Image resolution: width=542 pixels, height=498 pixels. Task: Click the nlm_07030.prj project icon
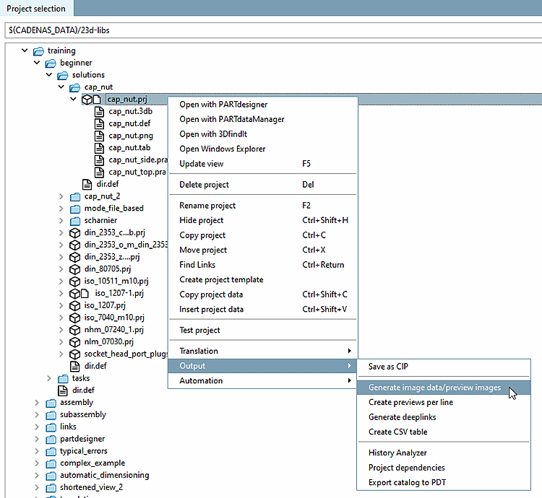pos(74,342)
